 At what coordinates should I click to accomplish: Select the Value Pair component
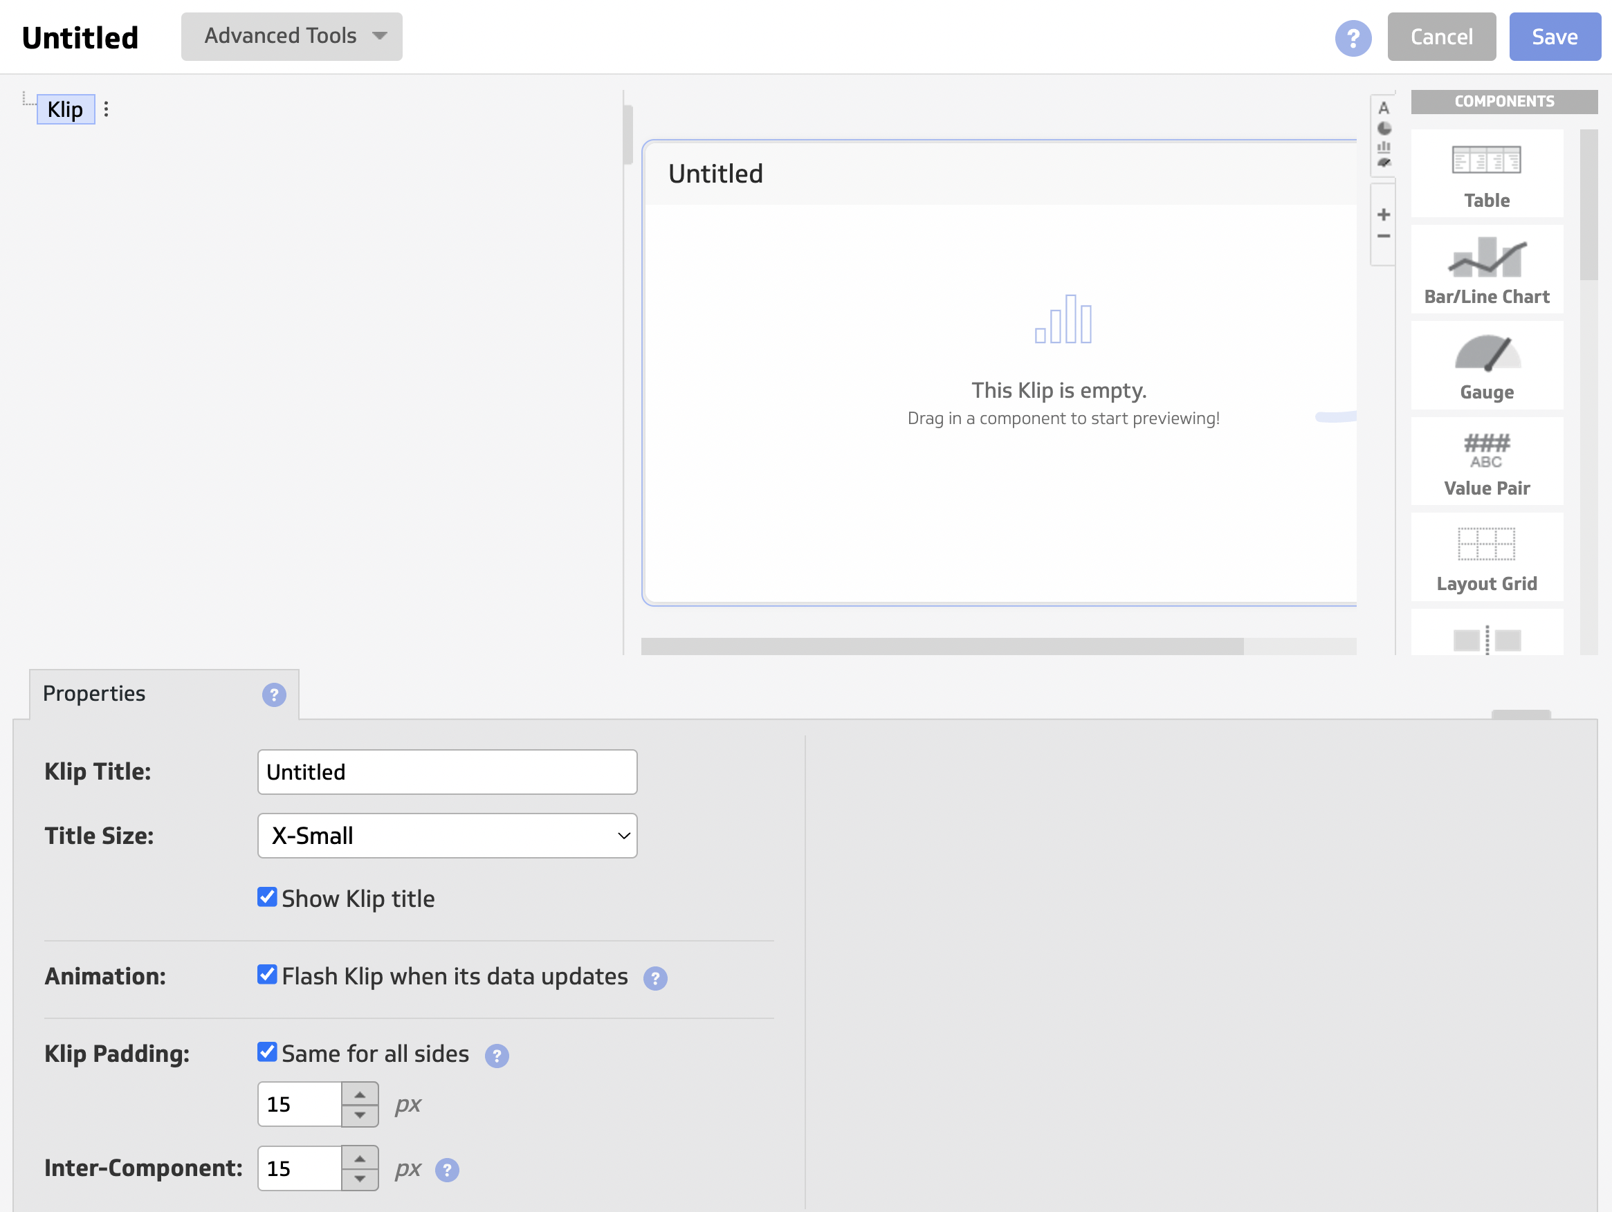(x=1486, y=461)
